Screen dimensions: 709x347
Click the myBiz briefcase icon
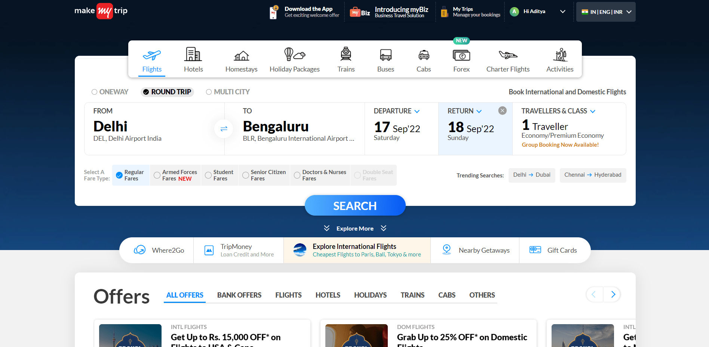click(x=355, y=12)
